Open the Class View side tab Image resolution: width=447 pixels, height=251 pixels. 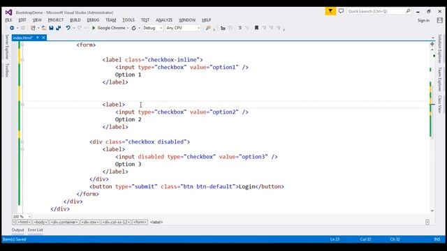click(x=440, y=104)
